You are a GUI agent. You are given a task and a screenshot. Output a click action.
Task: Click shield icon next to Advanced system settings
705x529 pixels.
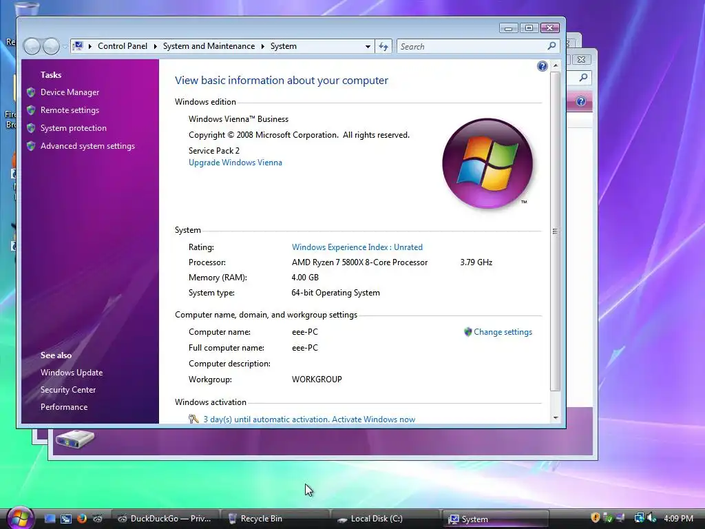(31, 146)
